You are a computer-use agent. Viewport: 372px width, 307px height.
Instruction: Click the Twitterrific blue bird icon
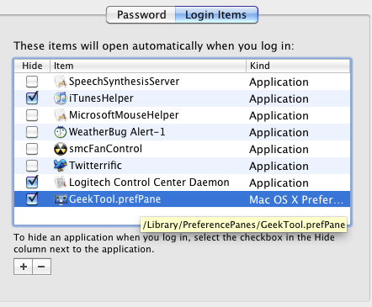(x=61, y=166)
